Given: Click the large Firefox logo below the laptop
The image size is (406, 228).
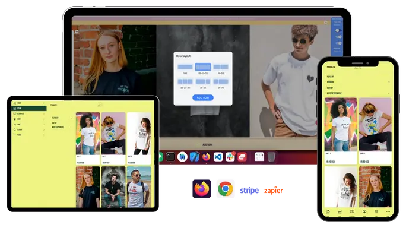Looking at the screenshot, I should pyautogui.click(x=202, y=189).
